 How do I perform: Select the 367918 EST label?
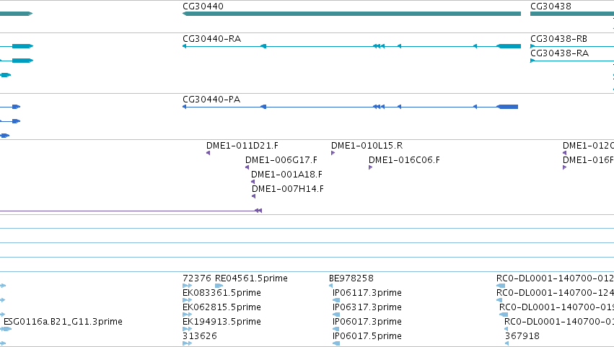click(x=522, y=336)
